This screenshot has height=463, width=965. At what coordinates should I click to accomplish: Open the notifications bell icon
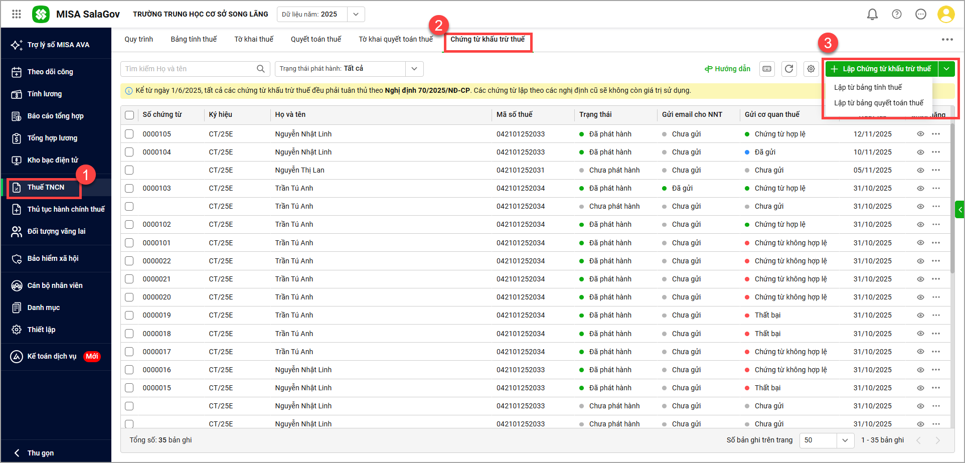(x=872, y=15)
